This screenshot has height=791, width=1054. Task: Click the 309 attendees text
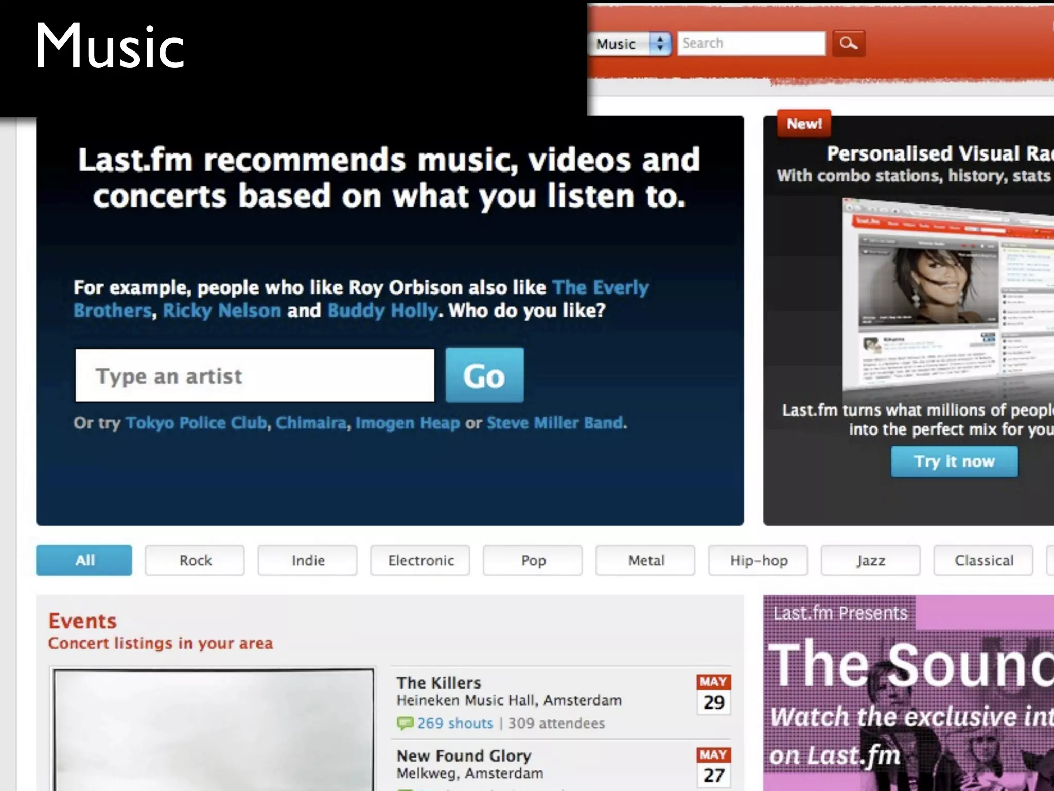click(556, 724)
